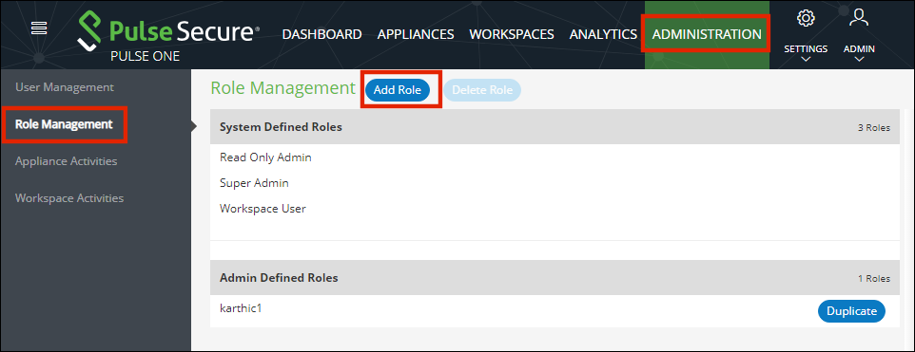
Task: Select the Read Only Admin role
Action: (265, 157)
